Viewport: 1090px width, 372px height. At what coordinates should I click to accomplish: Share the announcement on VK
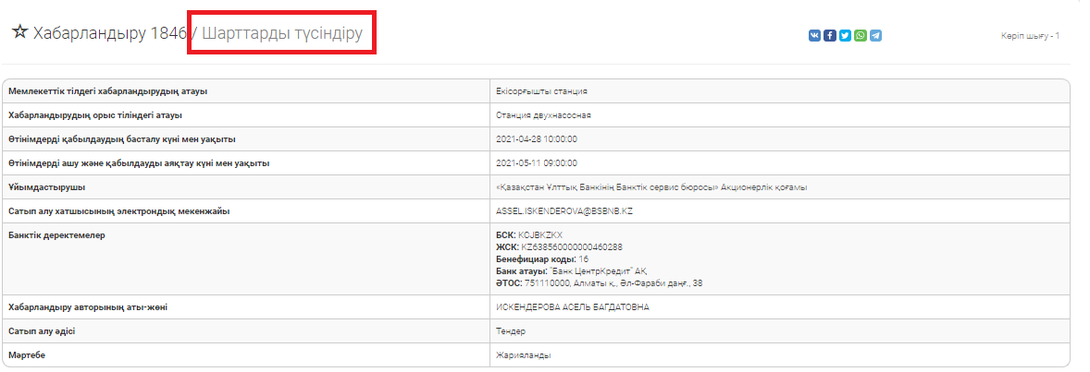[814, 36]
